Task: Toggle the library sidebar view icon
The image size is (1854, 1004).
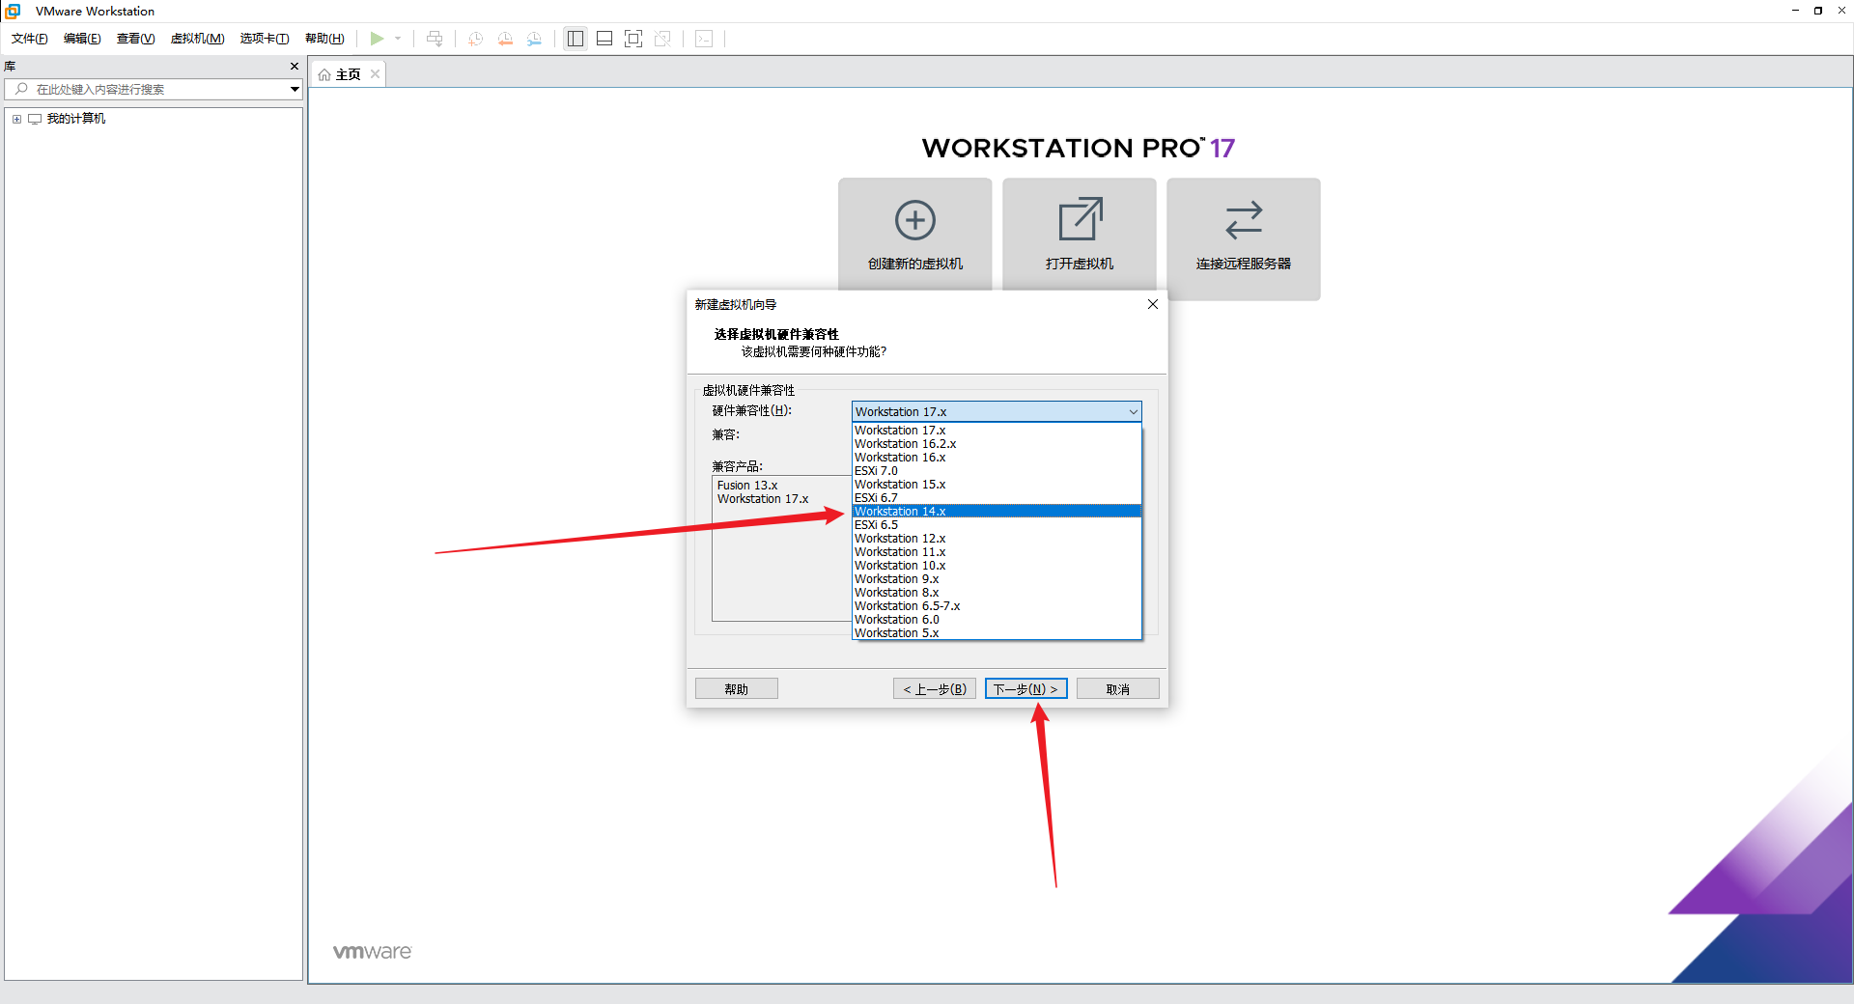Action: [576, 39]
